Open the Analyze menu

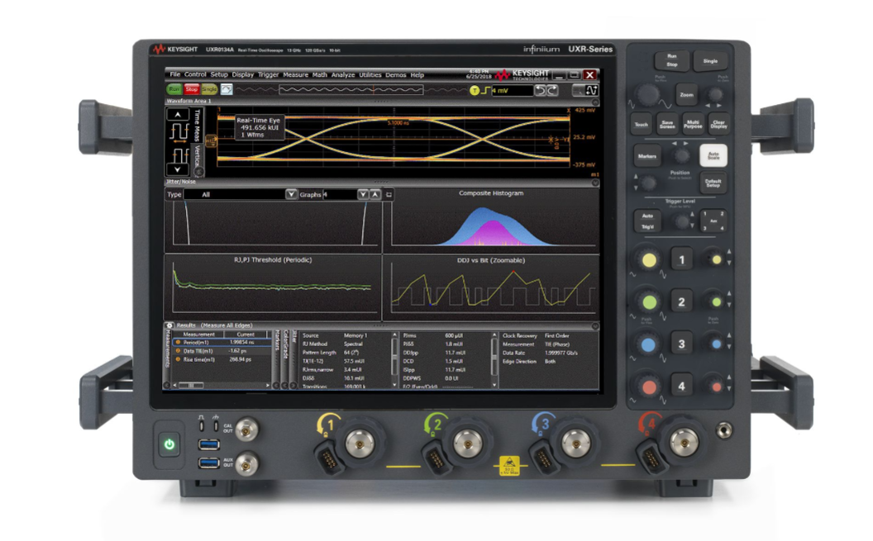click(343, 74)
